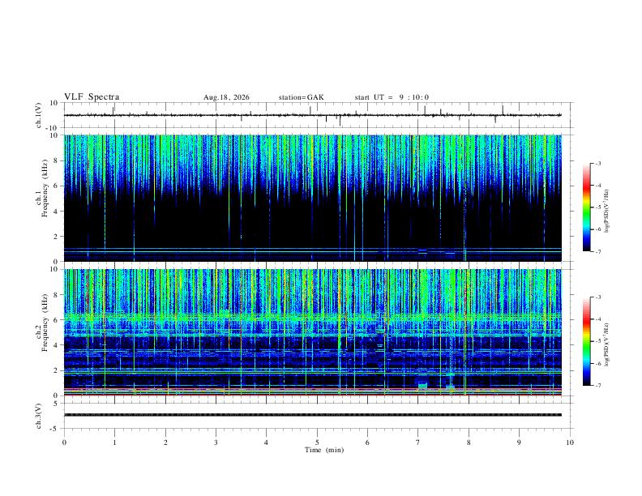642x496 pixels.
Task: Click the start UT time label
Action: tap(392, 97)
